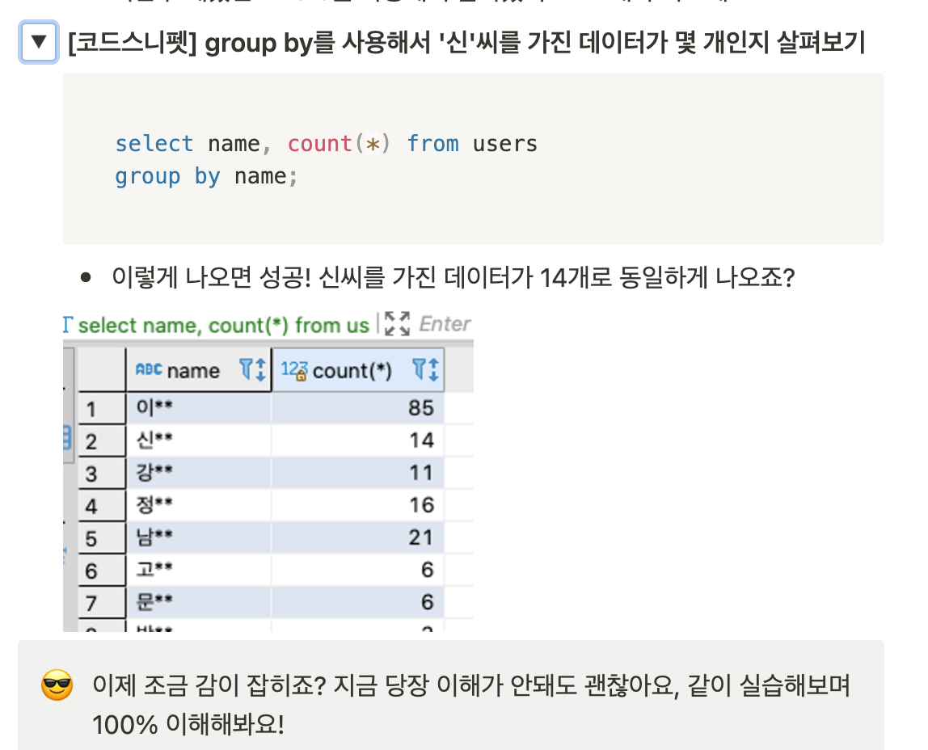
Task: Click the ABC type icon in name header
Action: click(149, 369)
